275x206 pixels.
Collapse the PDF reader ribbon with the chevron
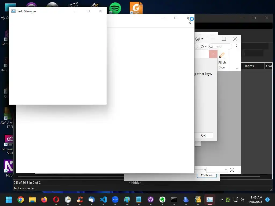click(237, 68)
